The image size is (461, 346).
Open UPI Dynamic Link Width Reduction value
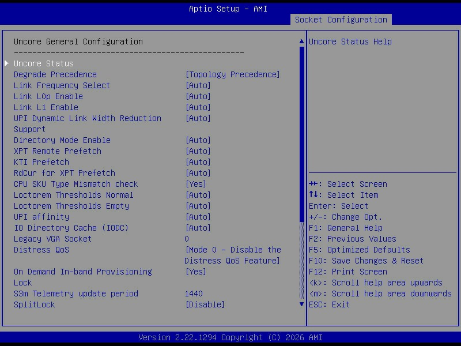tap(198, 118)
